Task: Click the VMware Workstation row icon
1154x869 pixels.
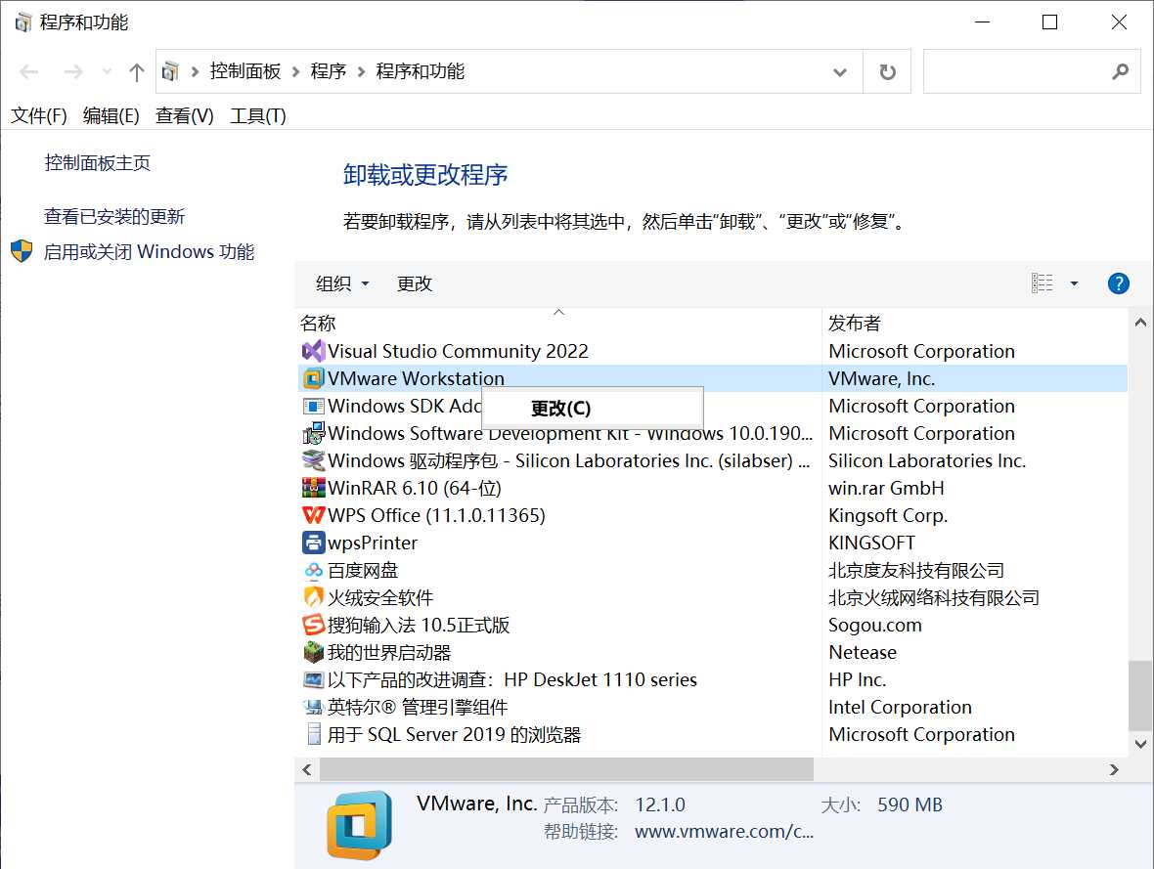Action: [314, 378]
